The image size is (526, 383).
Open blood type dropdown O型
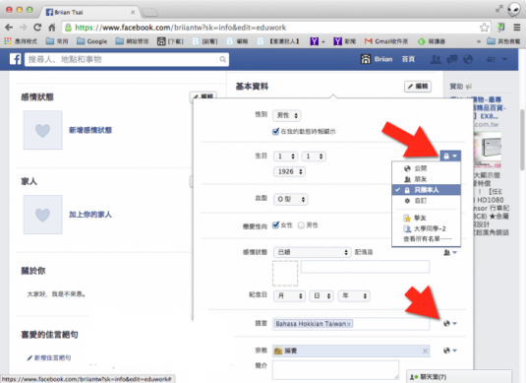[291, 199]
